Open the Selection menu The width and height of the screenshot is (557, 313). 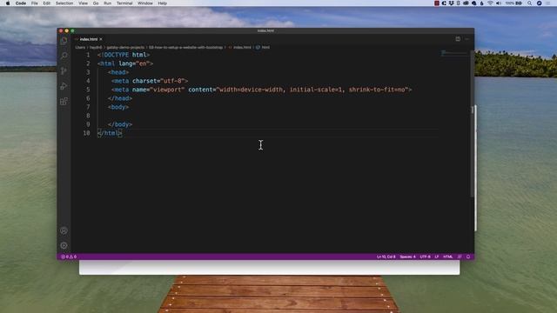(x=64, y=3)
